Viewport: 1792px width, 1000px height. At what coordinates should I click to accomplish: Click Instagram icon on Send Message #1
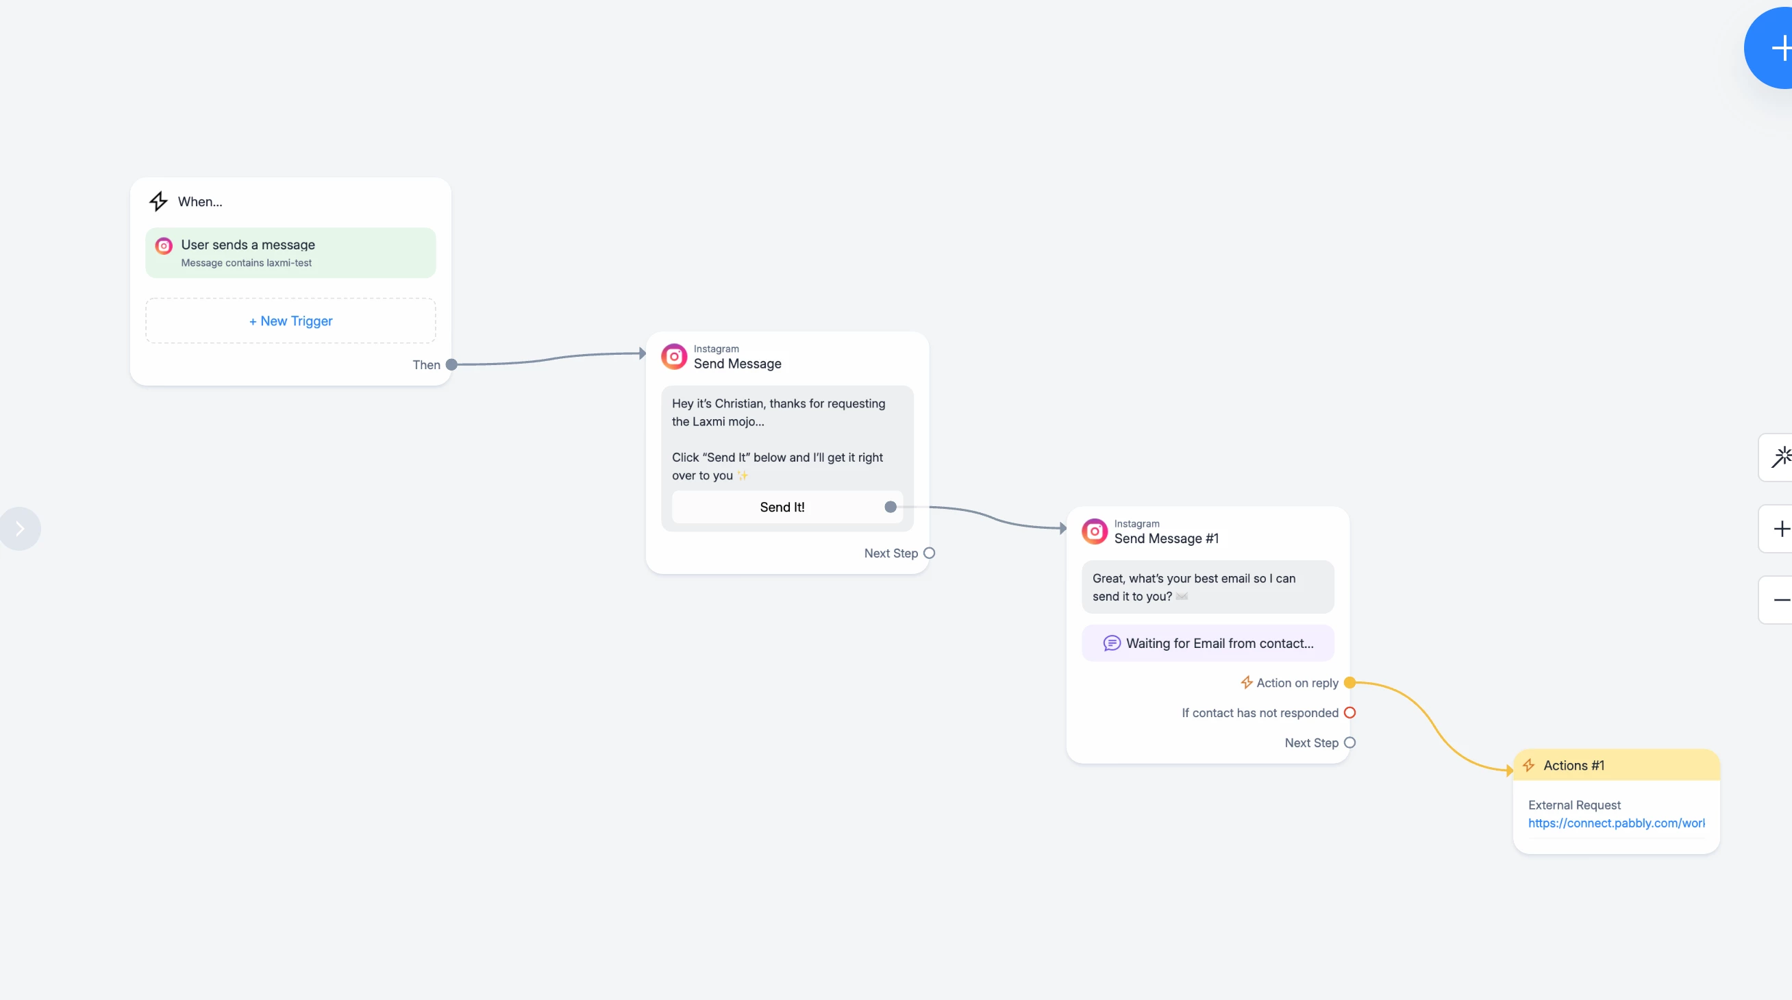1094,532
